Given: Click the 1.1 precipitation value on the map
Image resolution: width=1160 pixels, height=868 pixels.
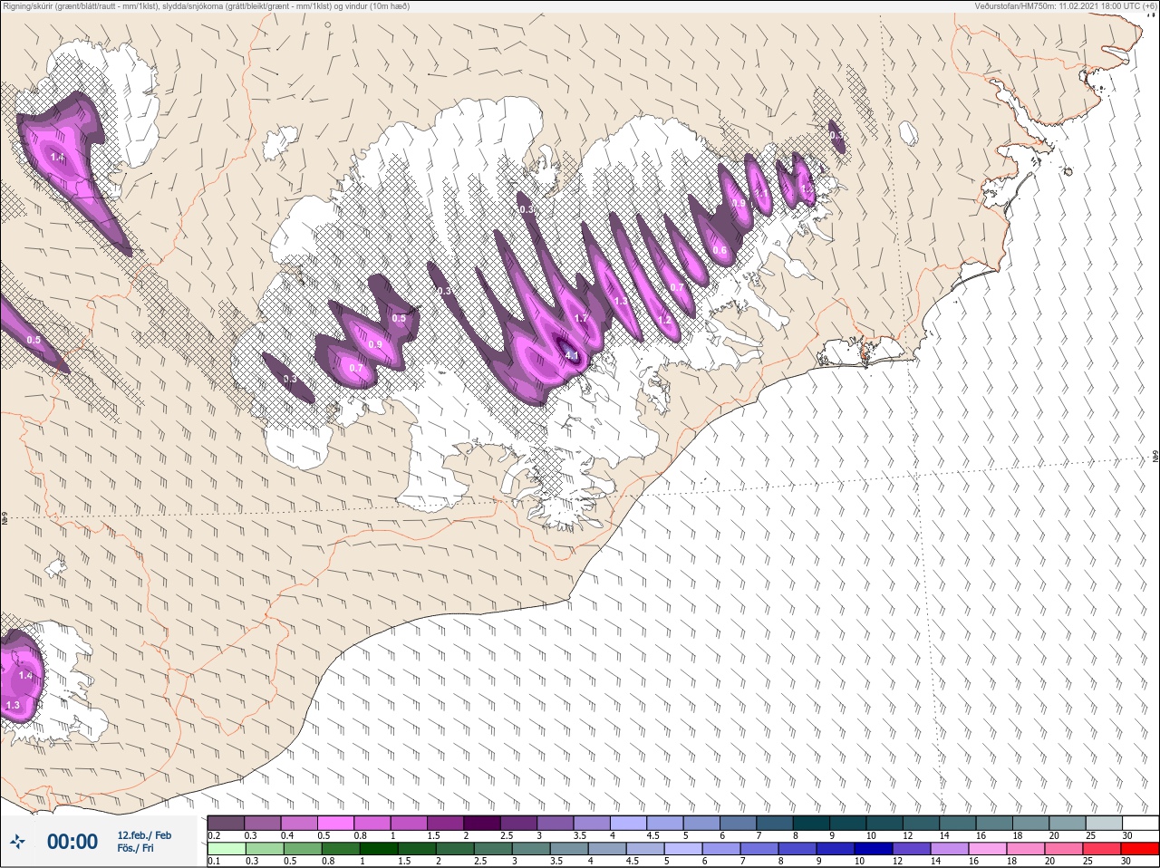Looking at the screenshot, I should [x=761, y=192].
